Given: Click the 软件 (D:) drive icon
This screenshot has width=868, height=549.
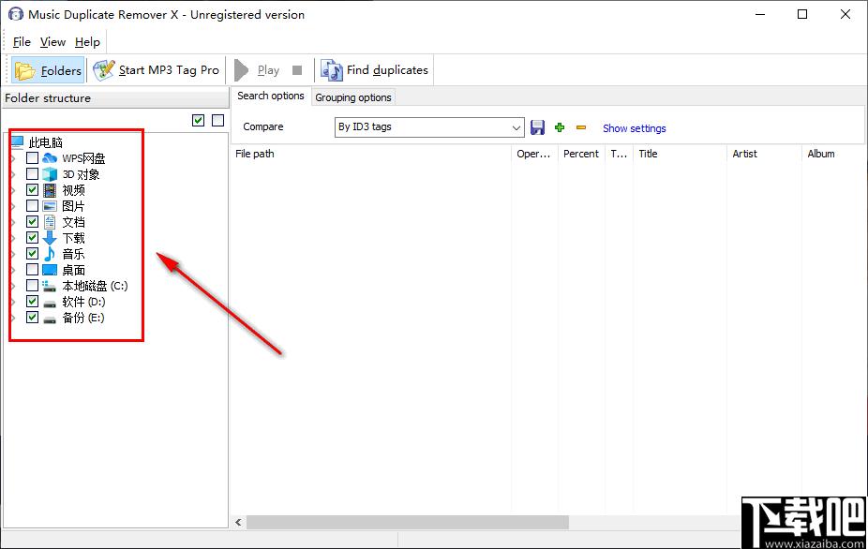Looking at the screenshot, I should (x=50, y=303).
